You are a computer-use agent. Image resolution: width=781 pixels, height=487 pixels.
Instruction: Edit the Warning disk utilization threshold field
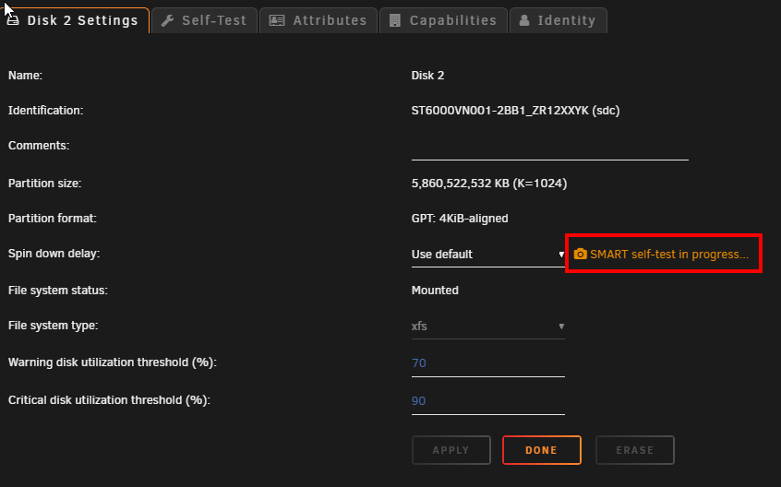[x=488, y=363]
